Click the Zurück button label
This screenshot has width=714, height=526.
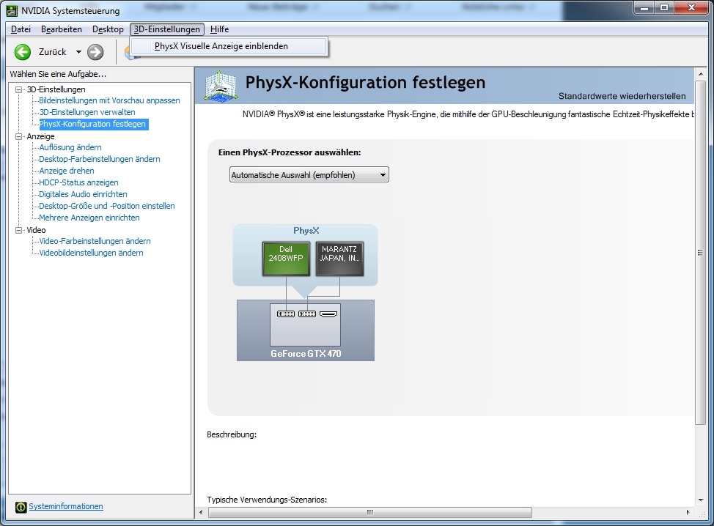coord(52,52)
